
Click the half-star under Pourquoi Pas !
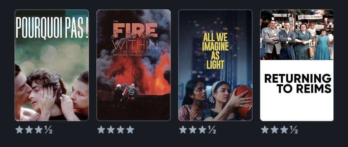[x=48, y=130]
